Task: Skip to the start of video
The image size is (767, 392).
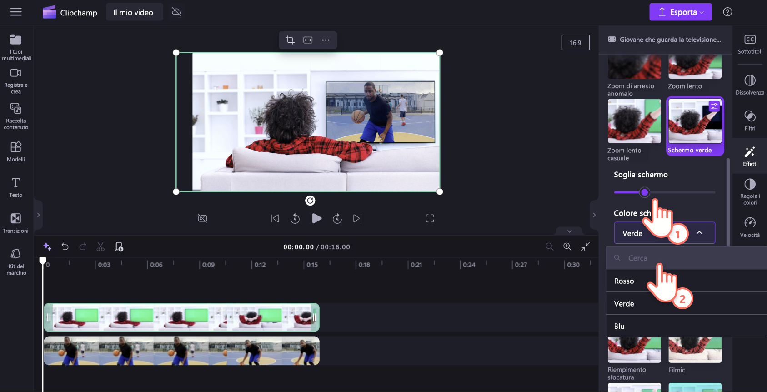Action: tap(275, 218)
